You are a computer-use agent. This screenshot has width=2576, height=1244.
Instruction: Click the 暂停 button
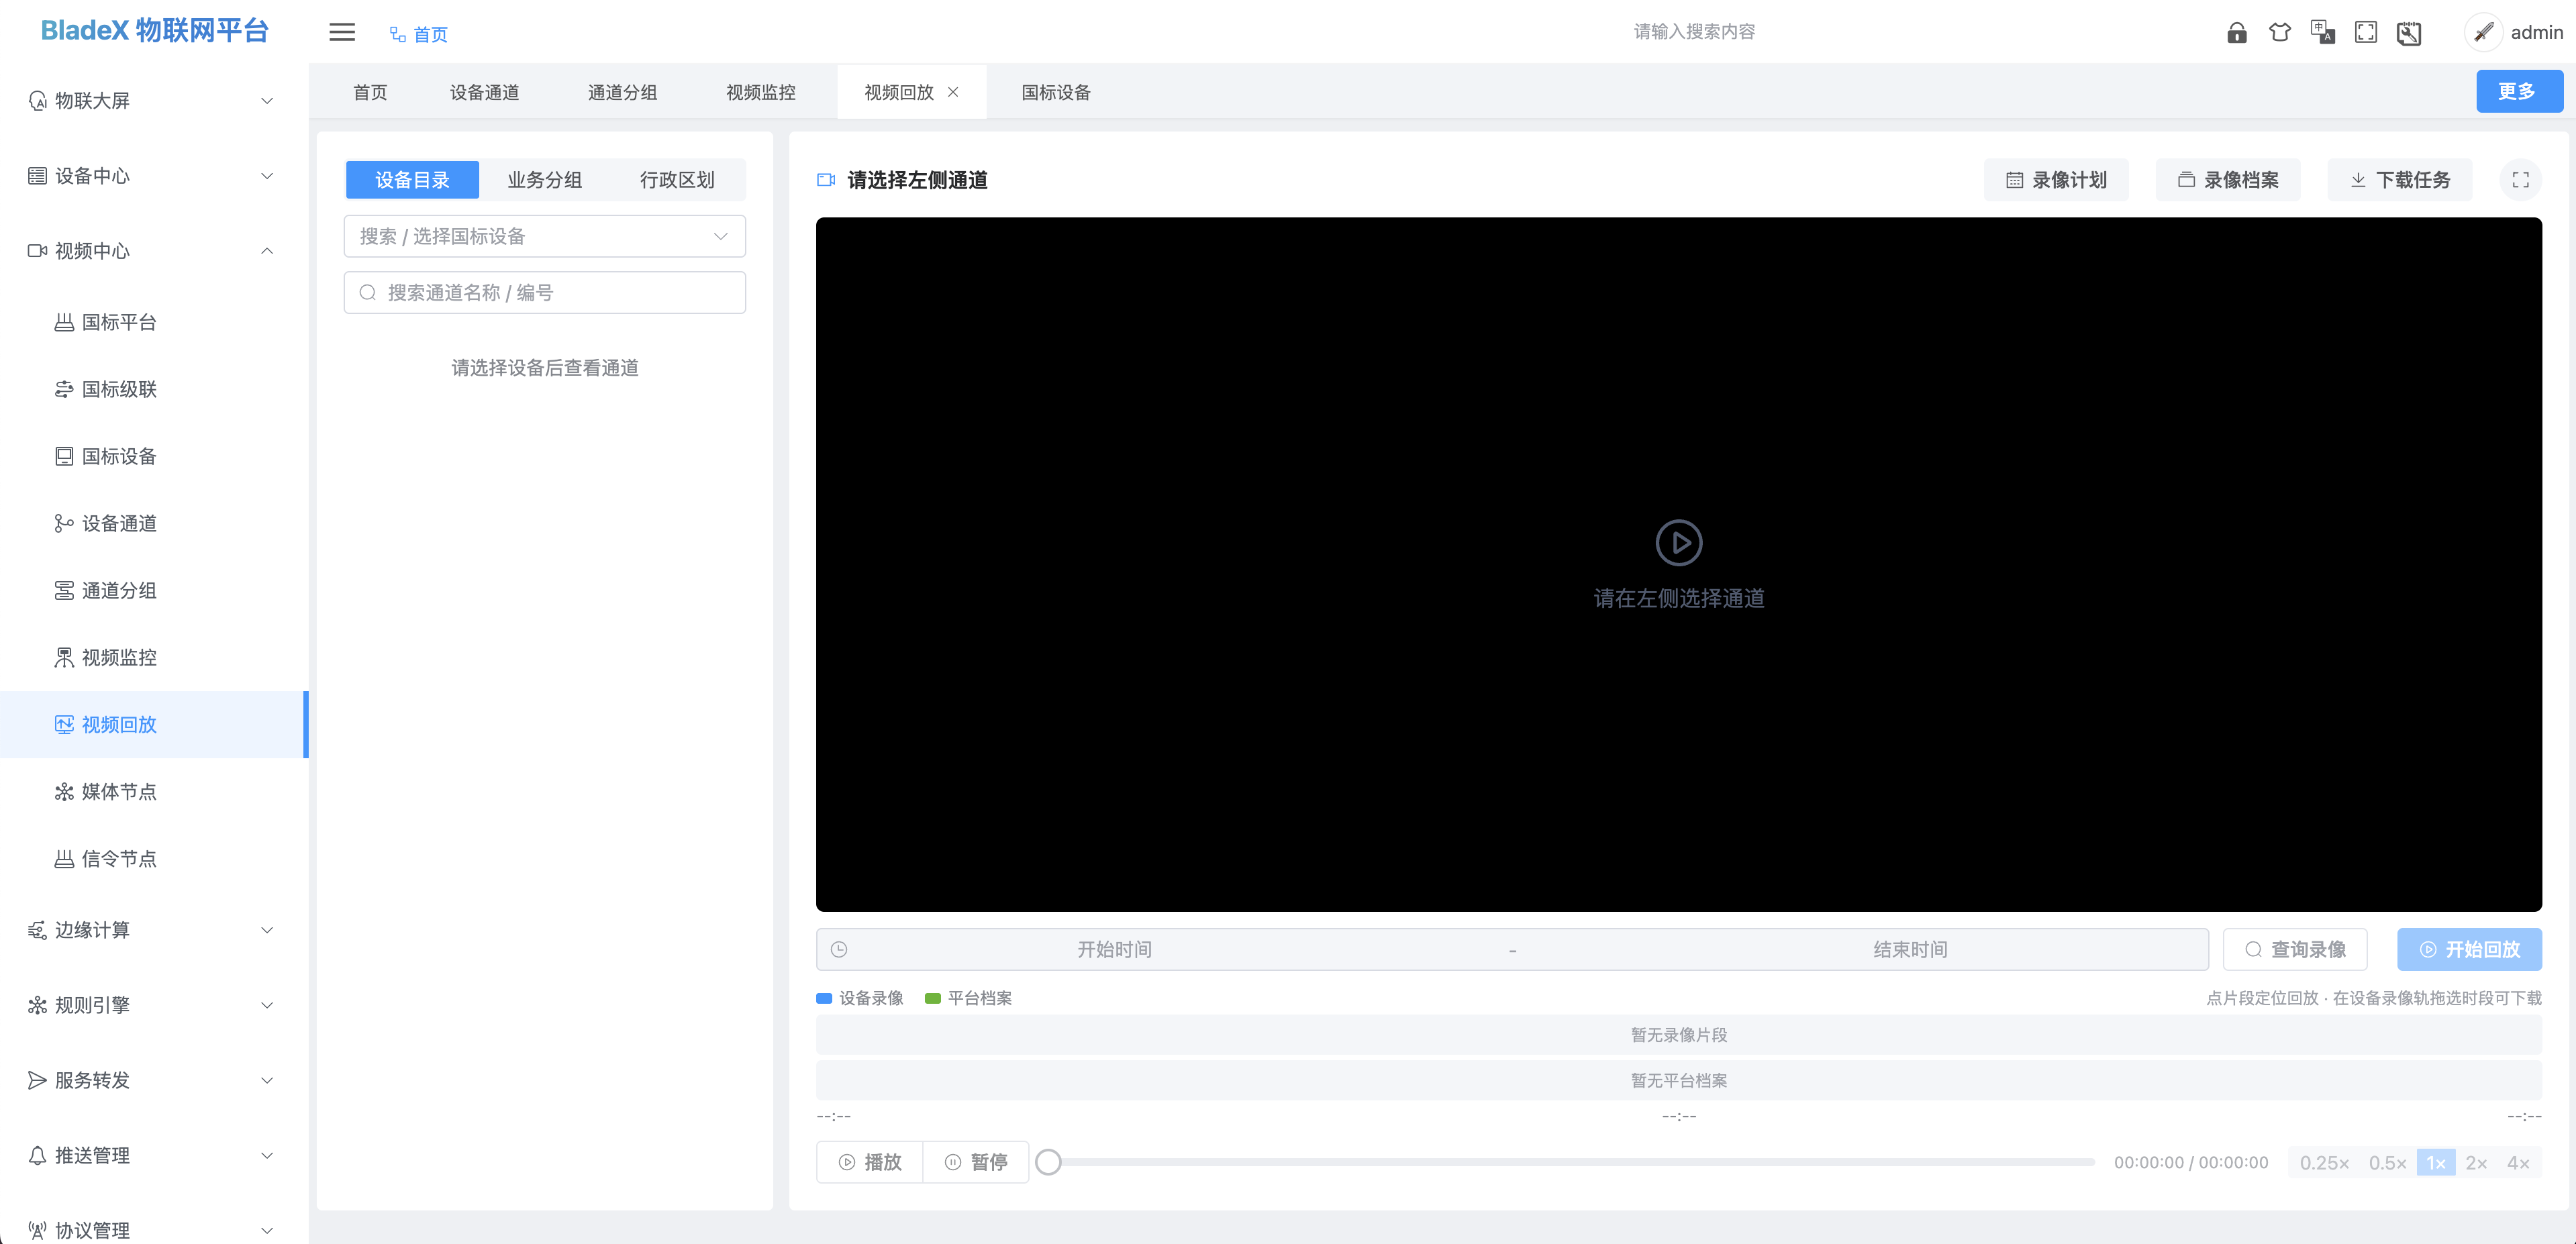[x=976, y=1162]
